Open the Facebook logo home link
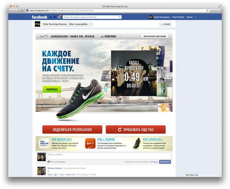The width and height of the screenshot is (230, 189). [40, 17]
